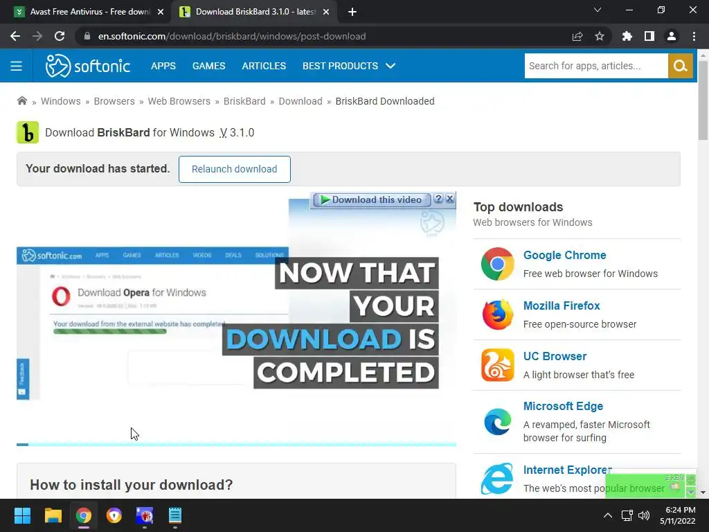Viewport: 709px width, 532px height.
Task: Open Chrome tab search dropdown
Action: [x=598, y=10]
